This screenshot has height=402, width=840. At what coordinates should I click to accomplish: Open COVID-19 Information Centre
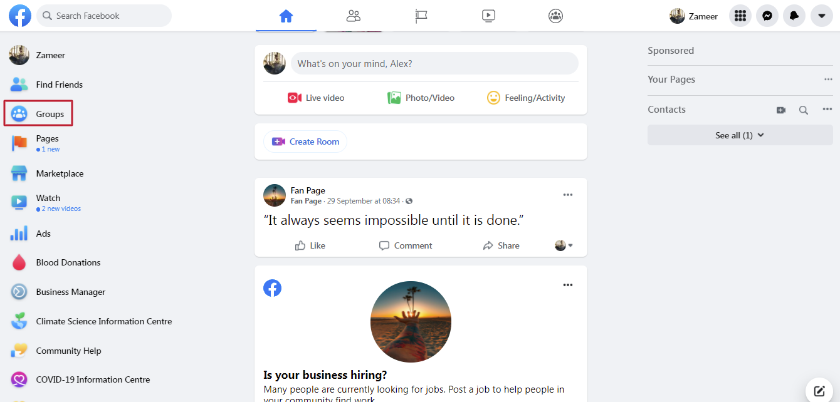pos(81,379)
